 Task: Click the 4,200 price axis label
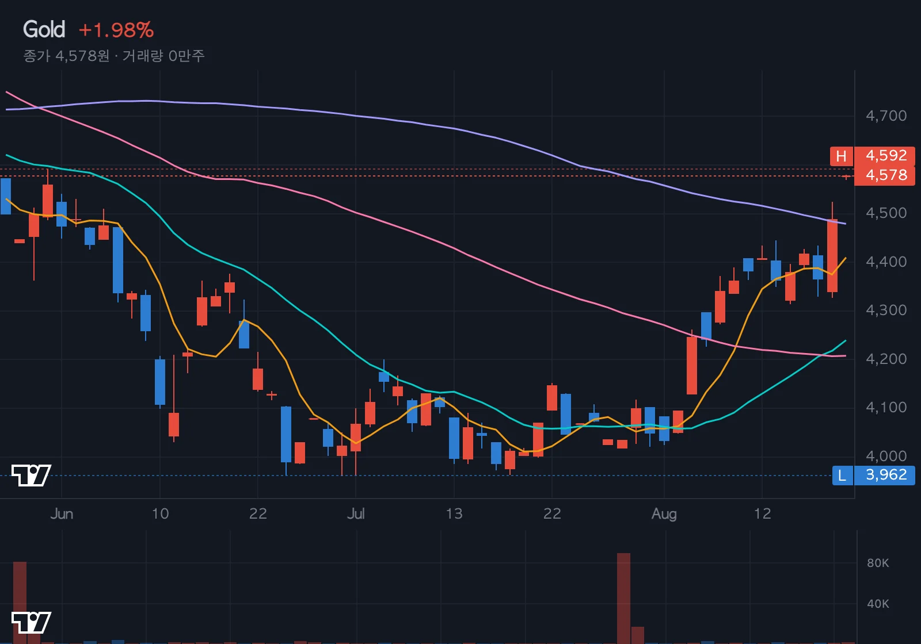point(886,359)
